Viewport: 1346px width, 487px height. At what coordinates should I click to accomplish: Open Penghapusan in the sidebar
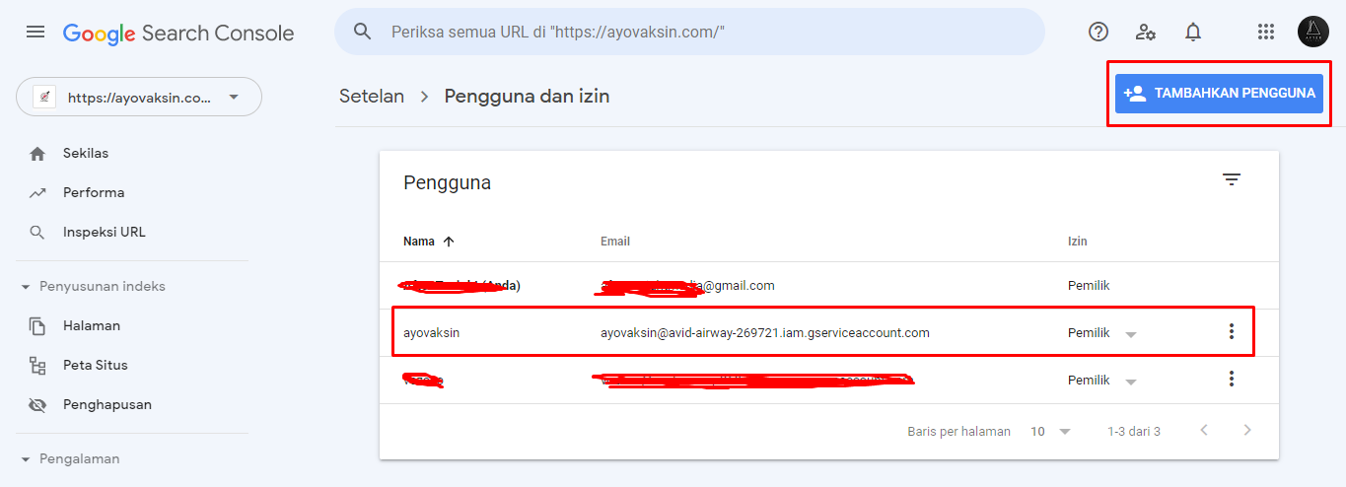pyautogui.click(x=107, y=404)
